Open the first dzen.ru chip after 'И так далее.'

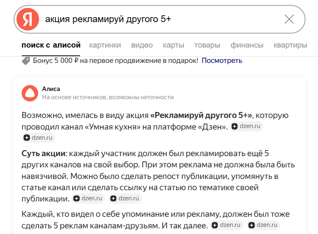tap(226, 225)
